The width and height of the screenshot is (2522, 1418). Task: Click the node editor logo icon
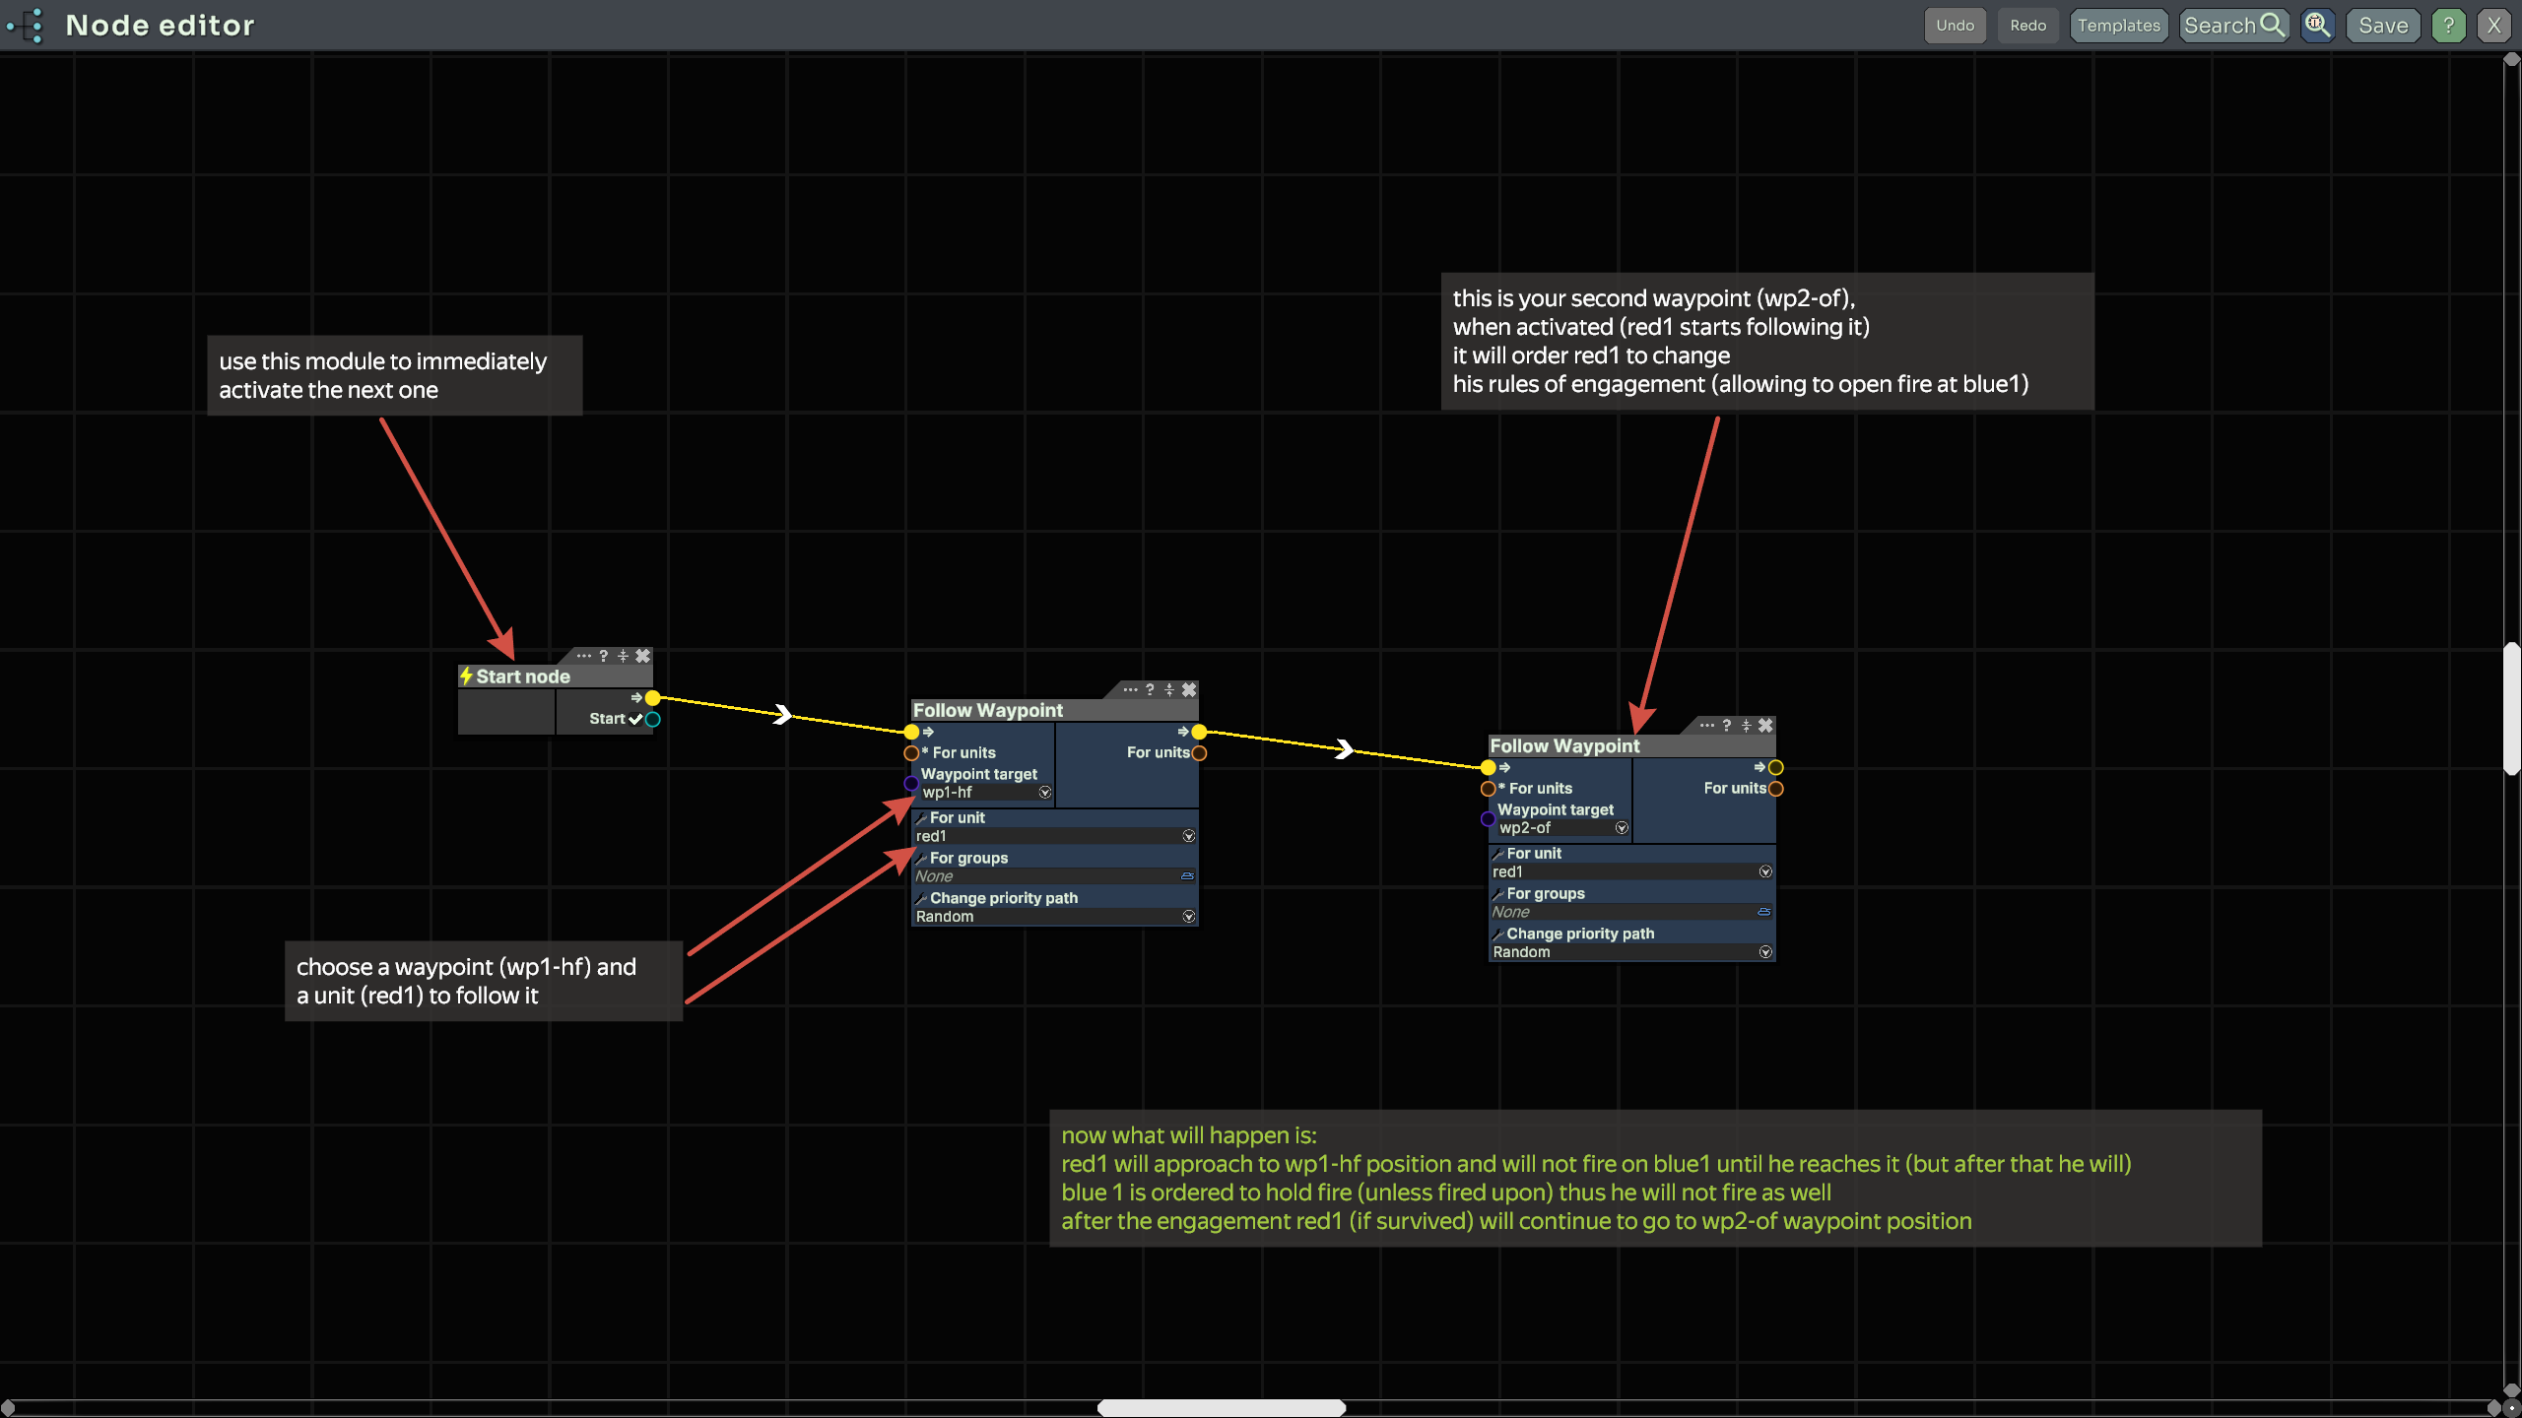[26, 26]
